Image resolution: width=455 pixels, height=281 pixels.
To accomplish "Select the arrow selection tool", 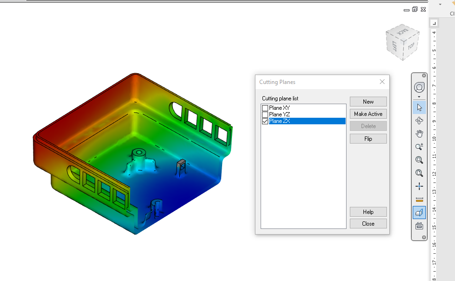I will pos(419,107).
